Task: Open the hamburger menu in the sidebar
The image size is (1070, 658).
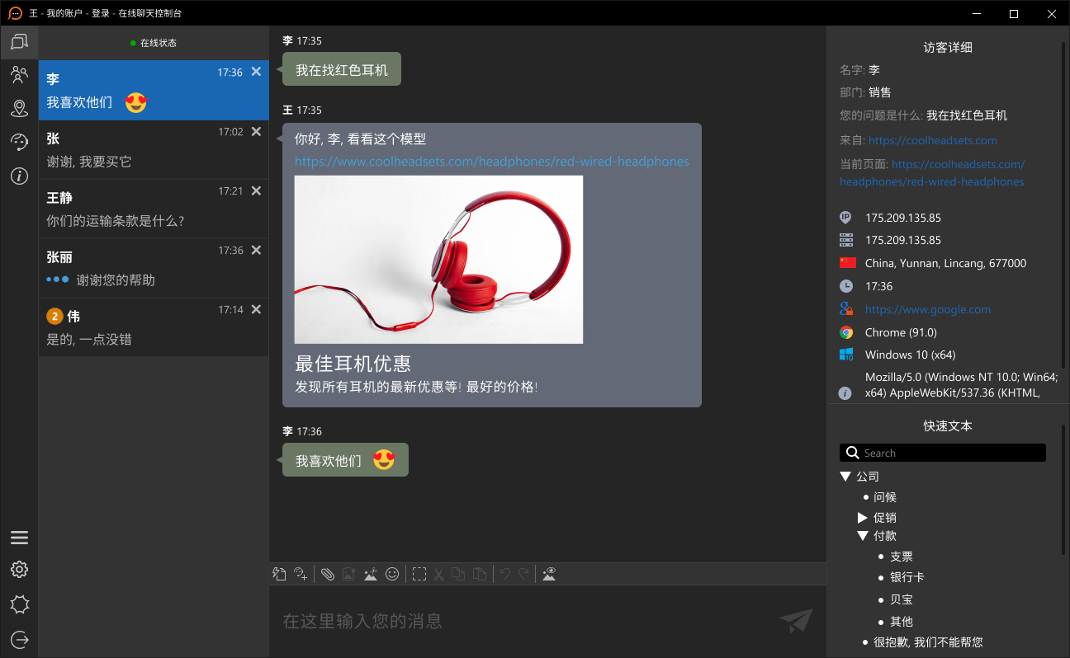Action: pyautogui.click(x=19, y=537)
